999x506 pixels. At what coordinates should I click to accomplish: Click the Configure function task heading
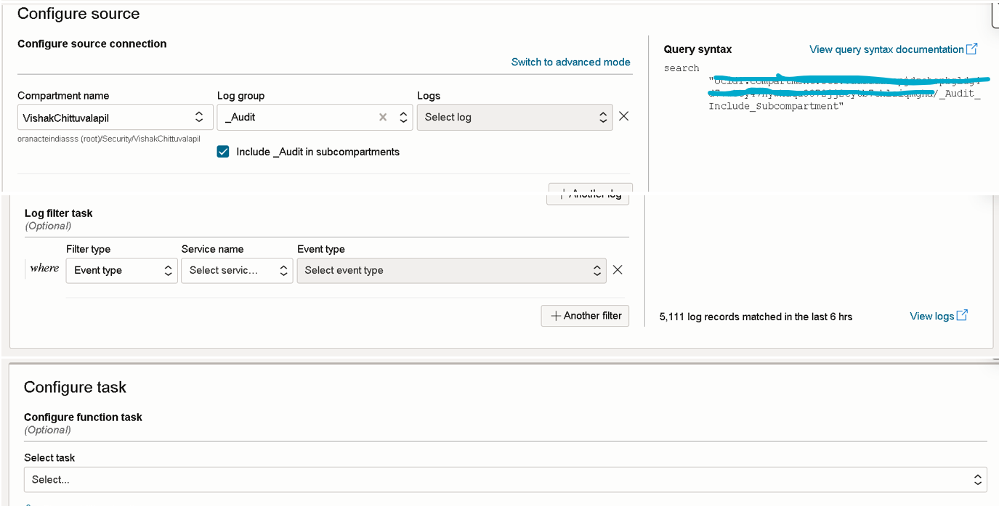pos(83,417)
